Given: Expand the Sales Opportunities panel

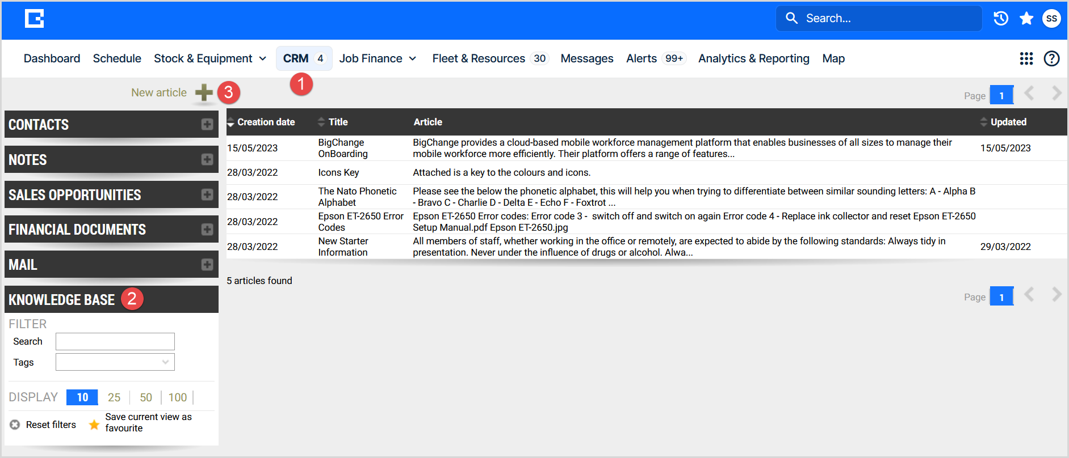Looking at the screenshot, I should [207, 195].
